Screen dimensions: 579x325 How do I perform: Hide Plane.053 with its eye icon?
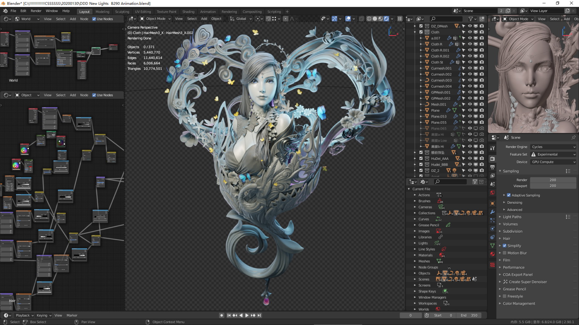(x=470, y=117)
